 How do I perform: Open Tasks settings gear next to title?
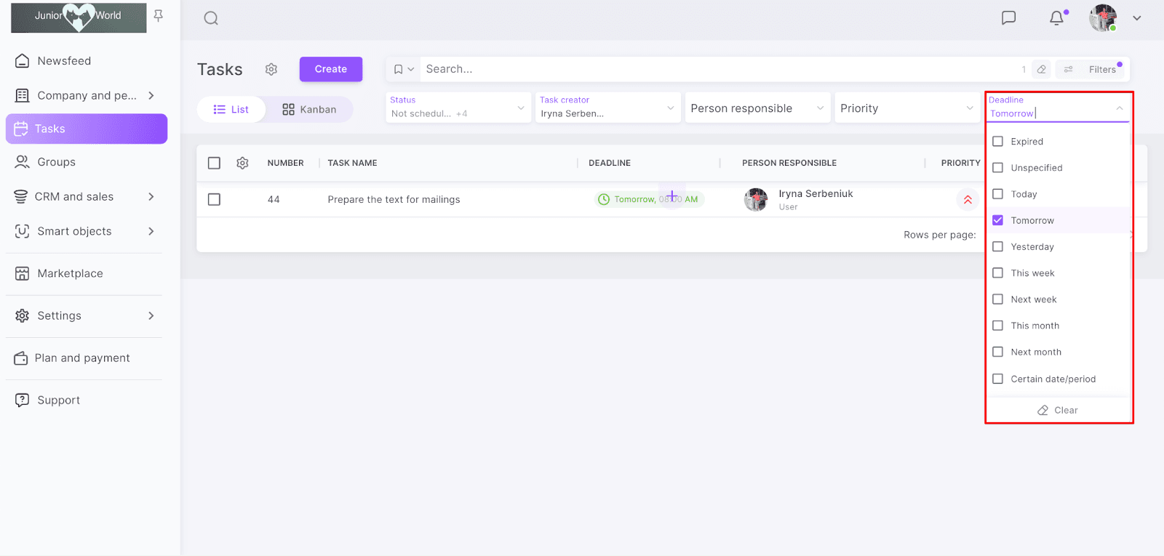[x=271, y=69]
